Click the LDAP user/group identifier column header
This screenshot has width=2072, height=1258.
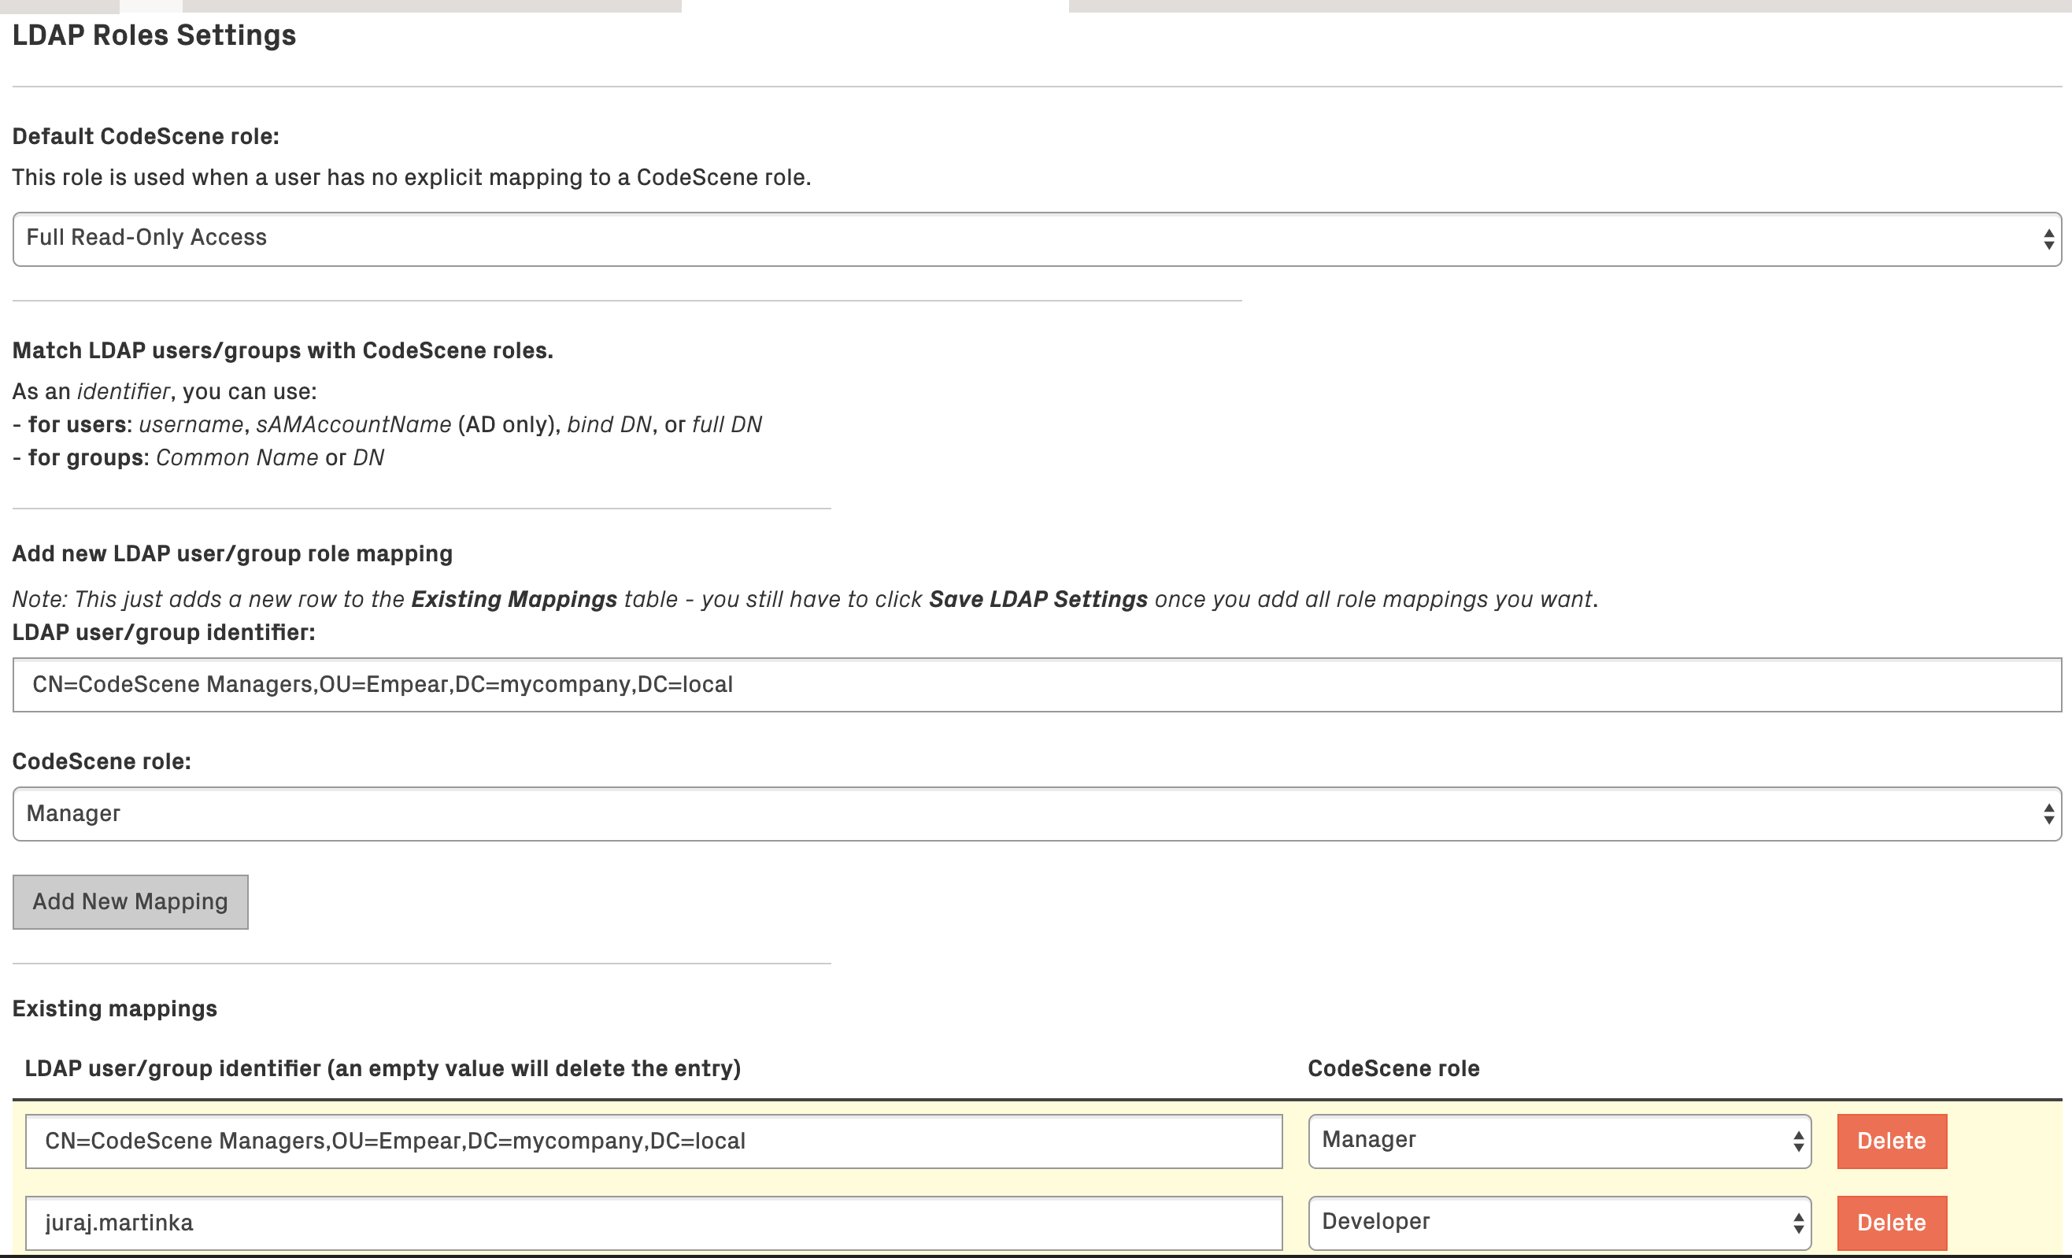point(383,1068)
